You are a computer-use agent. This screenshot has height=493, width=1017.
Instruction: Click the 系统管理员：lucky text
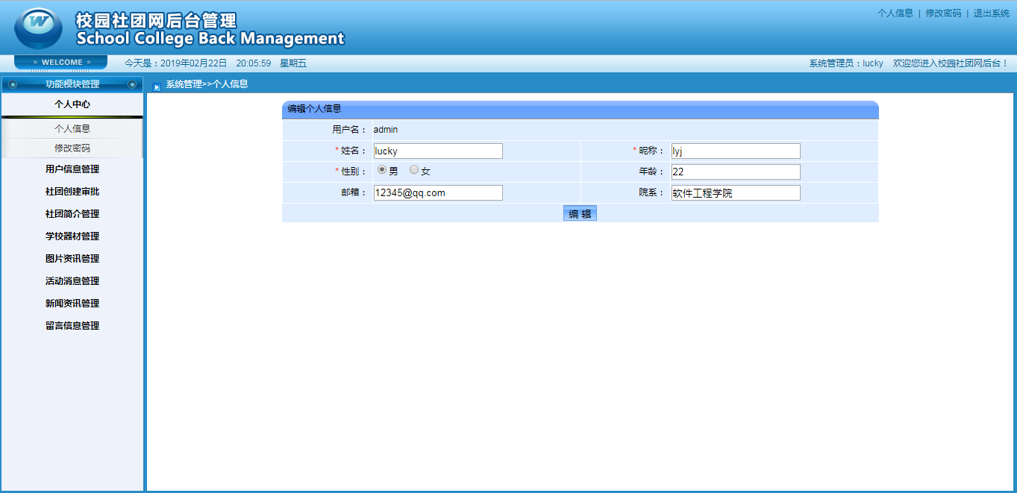pyautogui.click(x=846, y=63)
